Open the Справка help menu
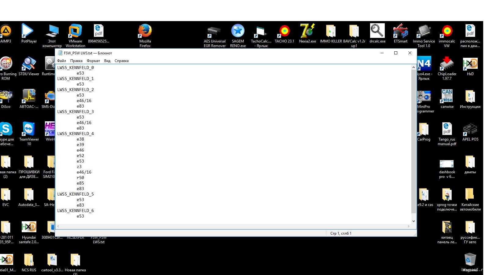Image resolution: width=489 pixels, height=275 pixels. pos(121,61)
